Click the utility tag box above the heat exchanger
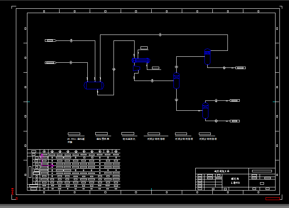The image size is (289, 208). pyautogui.click(x=144, y=48)
